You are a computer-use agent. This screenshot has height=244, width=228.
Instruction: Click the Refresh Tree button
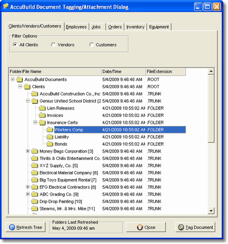point(26,228)
